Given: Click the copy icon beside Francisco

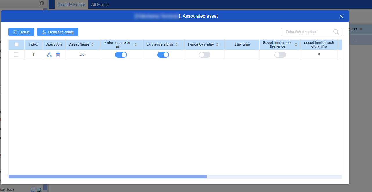Looking at the screenshot, I should click(33, 190).
